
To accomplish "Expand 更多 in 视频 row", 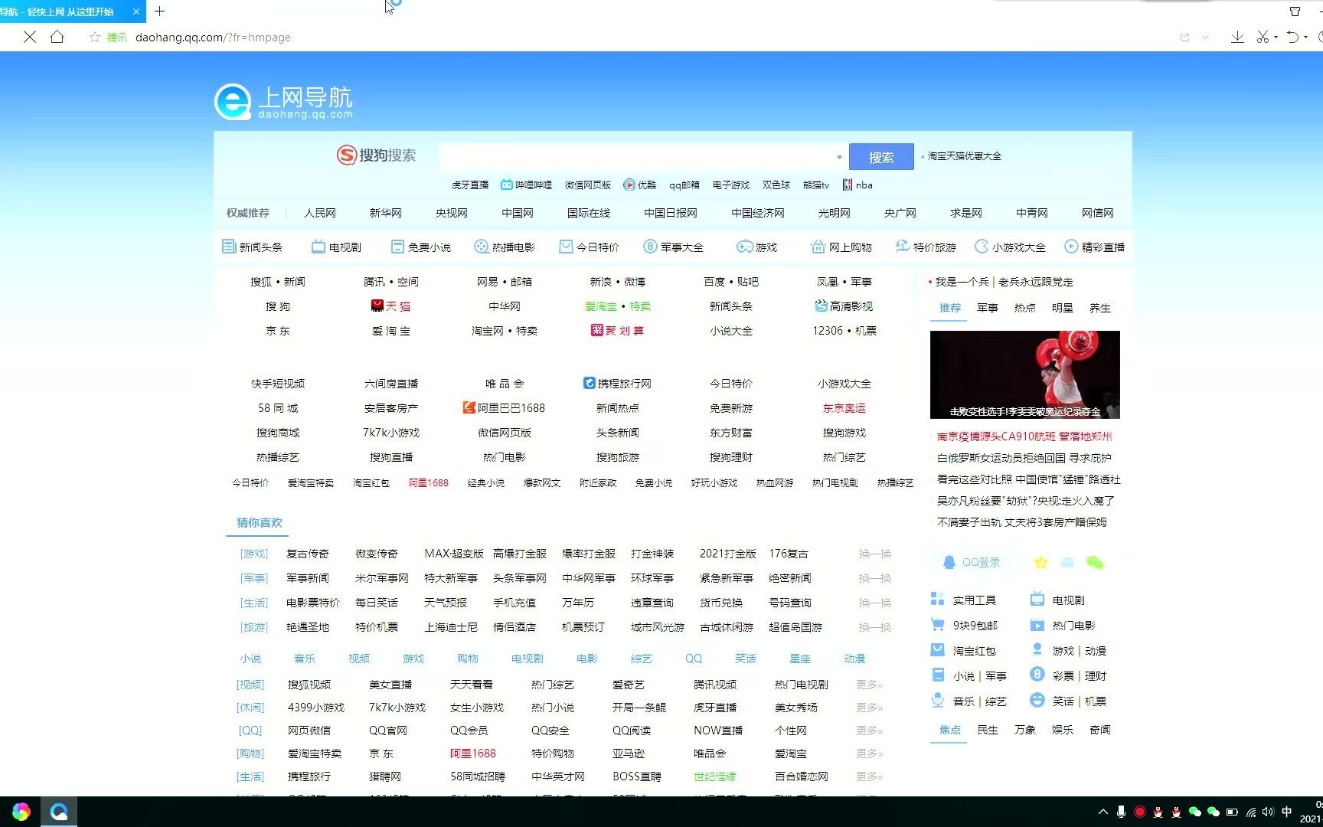I will (x=869, y=684).
